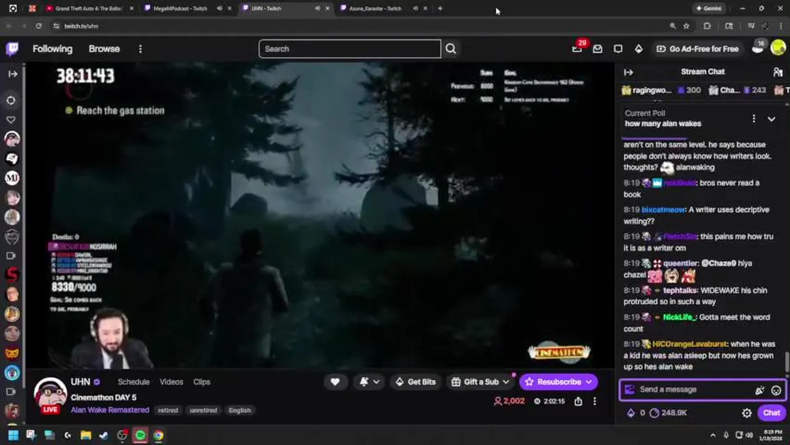Focus the Twitch search box
This screenshot has width=790, height=445.
pos(350,49)
